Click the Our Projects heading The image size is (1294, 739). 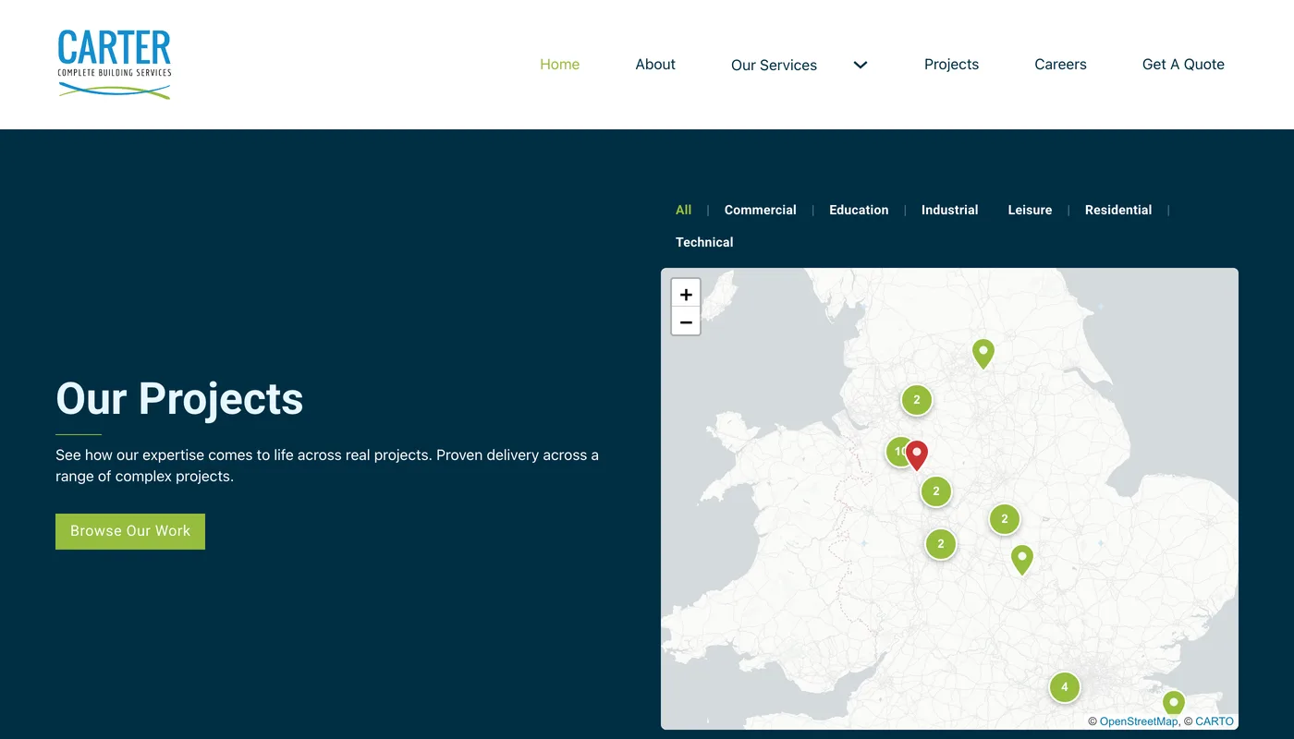(179, 399)
